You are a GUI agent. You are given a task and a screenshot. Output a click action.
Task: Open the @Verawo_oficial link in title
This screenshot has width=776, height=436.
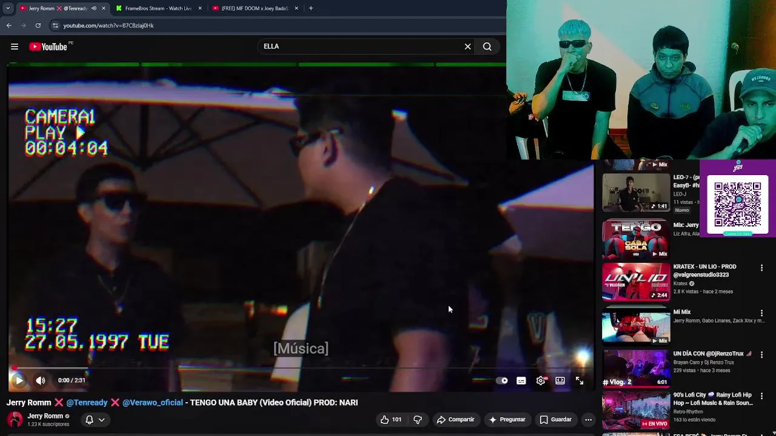coord(152,403)
